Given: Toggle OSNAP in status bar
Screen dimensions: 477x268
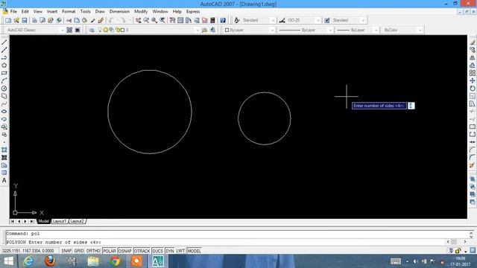Looking at the screenshot, I should coord(125,251).
